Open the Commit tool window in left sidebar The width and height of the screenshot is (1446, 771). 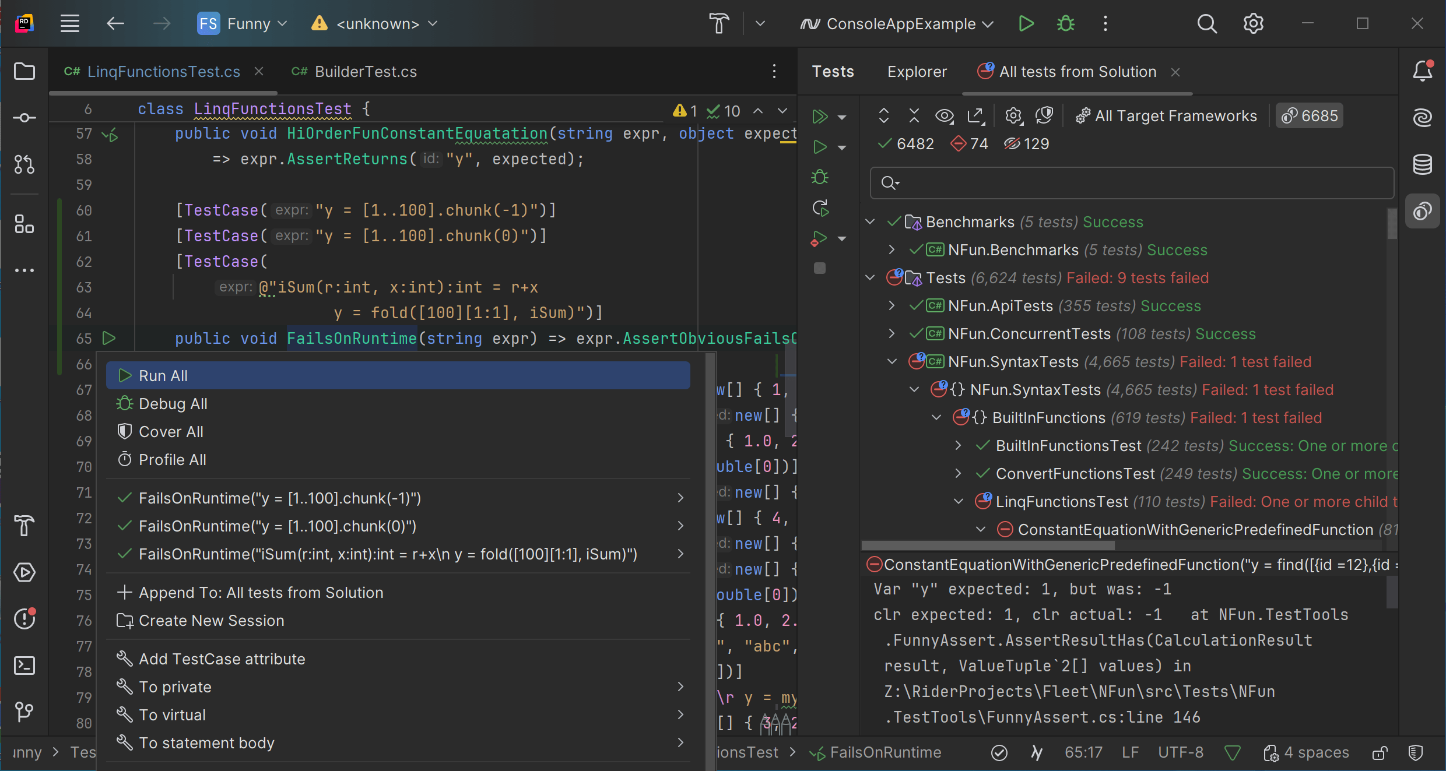coord(24,118)
